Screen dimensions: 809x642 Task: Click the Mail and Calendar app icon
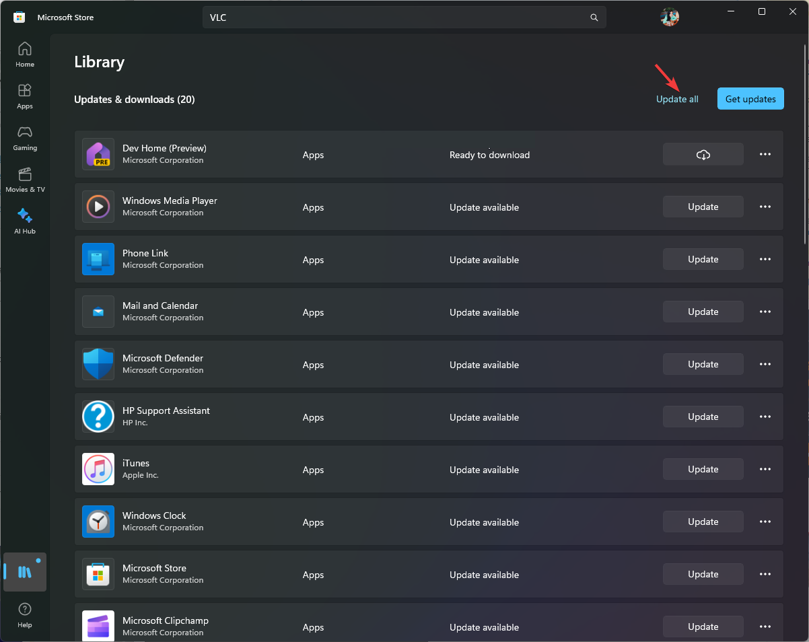[98, 312]
